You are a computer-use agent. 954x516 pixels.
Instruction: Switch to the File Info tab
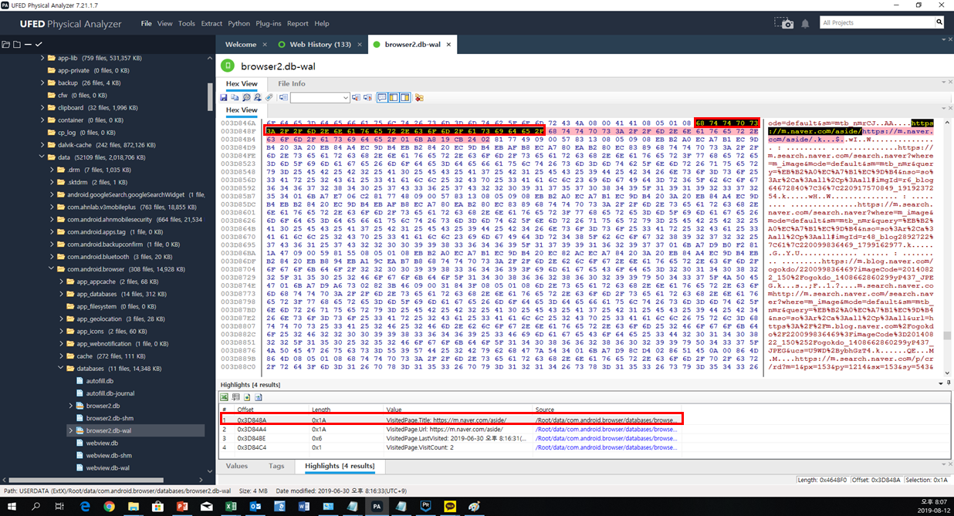click(x=292, y=83)
